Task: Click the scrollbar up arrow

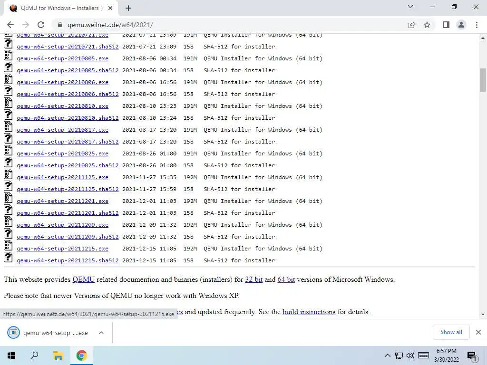Action: tap(483, 38)
